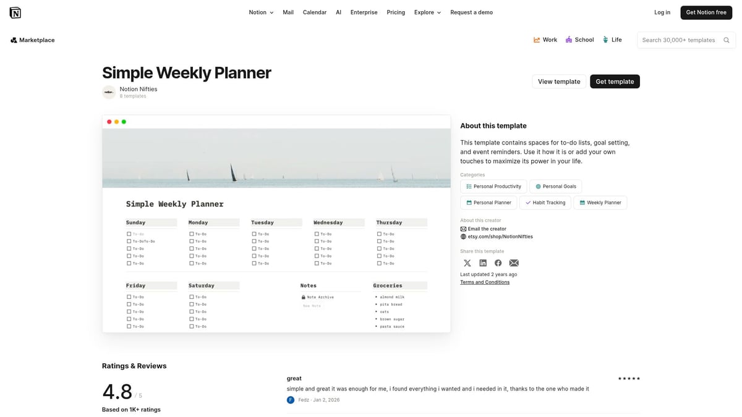Select the School category icon
Image resolution: width=742 pixels, height=417 pixels.
coord(569,40)
